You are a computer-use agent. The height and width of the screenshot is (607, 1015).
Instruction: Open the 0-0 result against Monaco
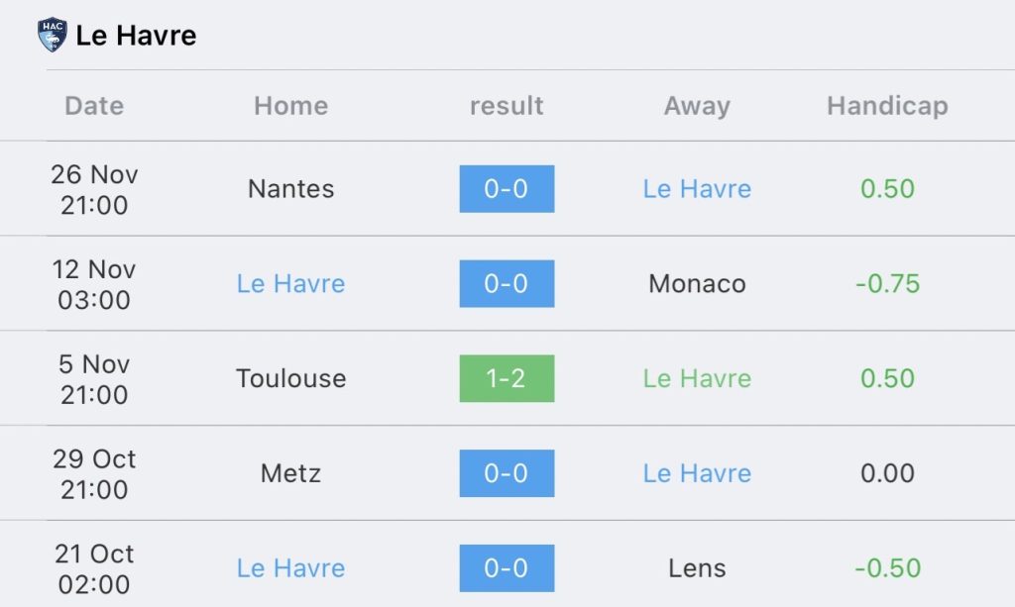(507, 283)
